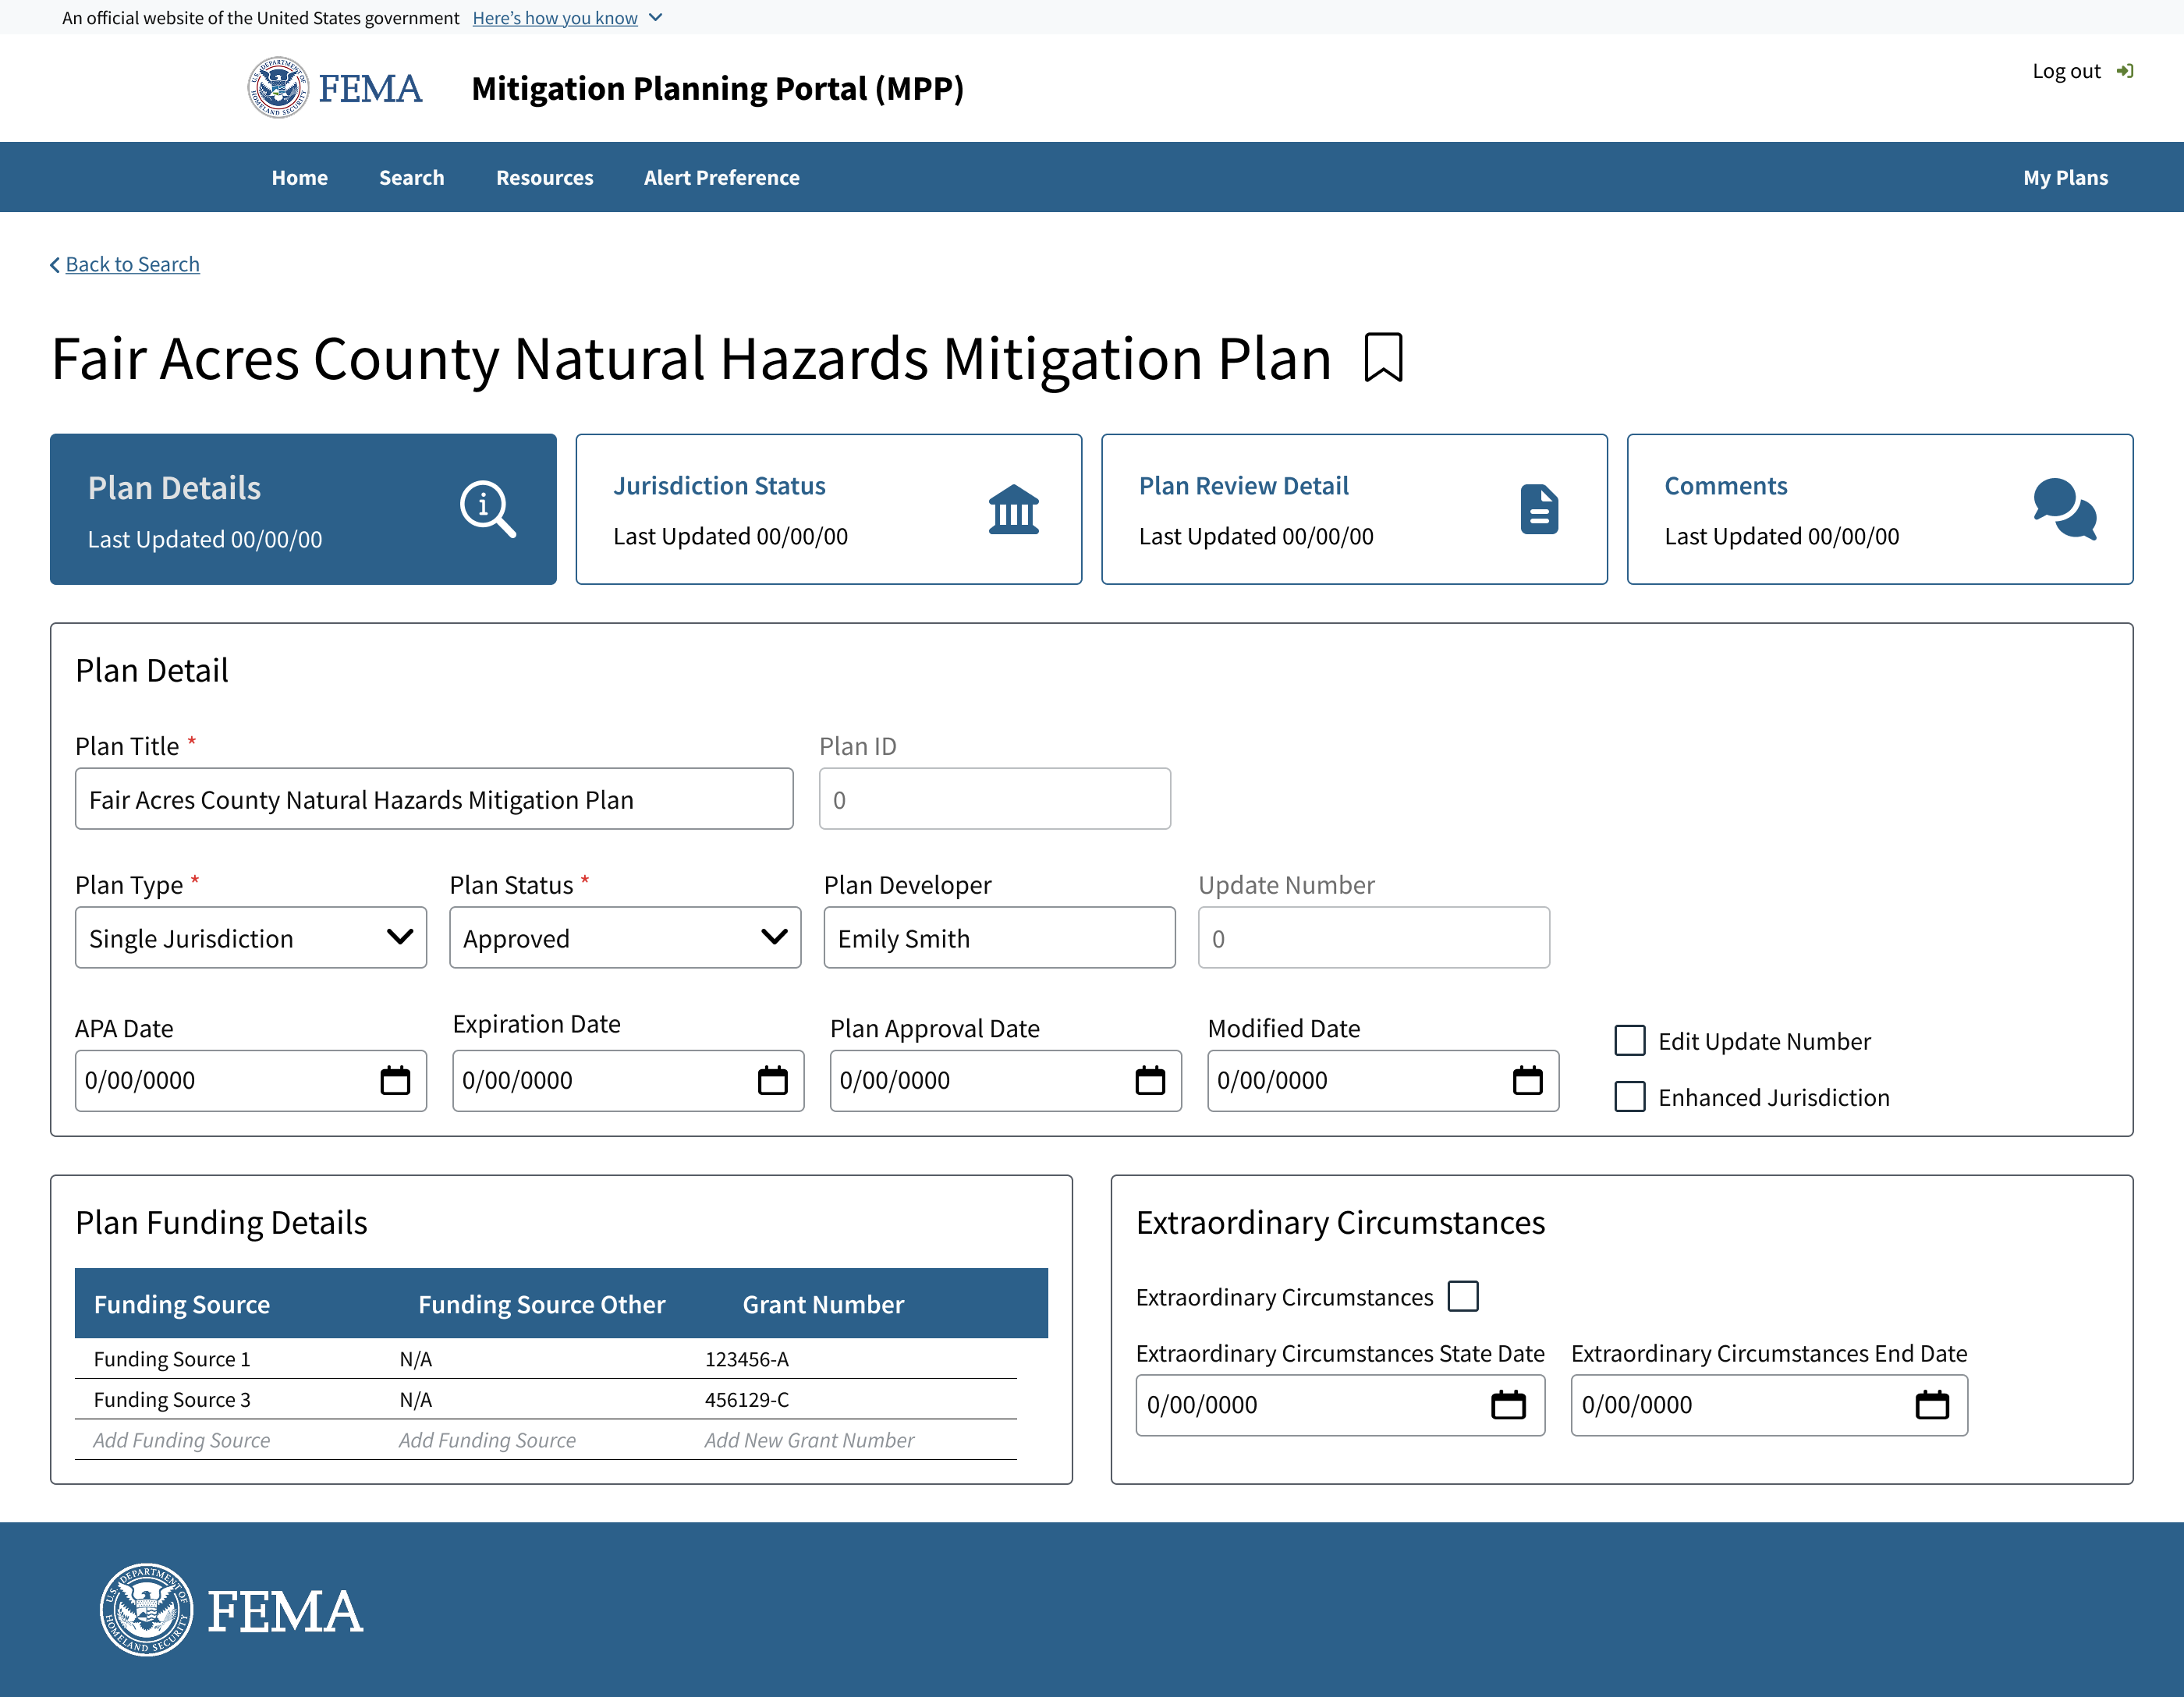Expand the Here's how you know chevron

(x=655, y=18)
